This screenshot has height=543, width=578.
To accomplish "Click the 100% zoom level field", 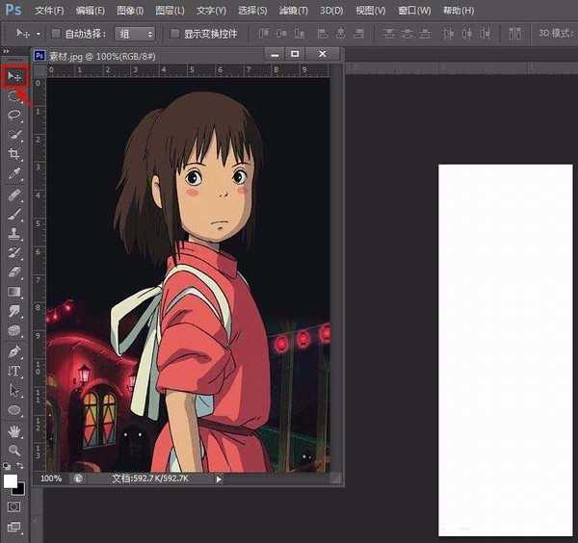I will coord(52,478).
